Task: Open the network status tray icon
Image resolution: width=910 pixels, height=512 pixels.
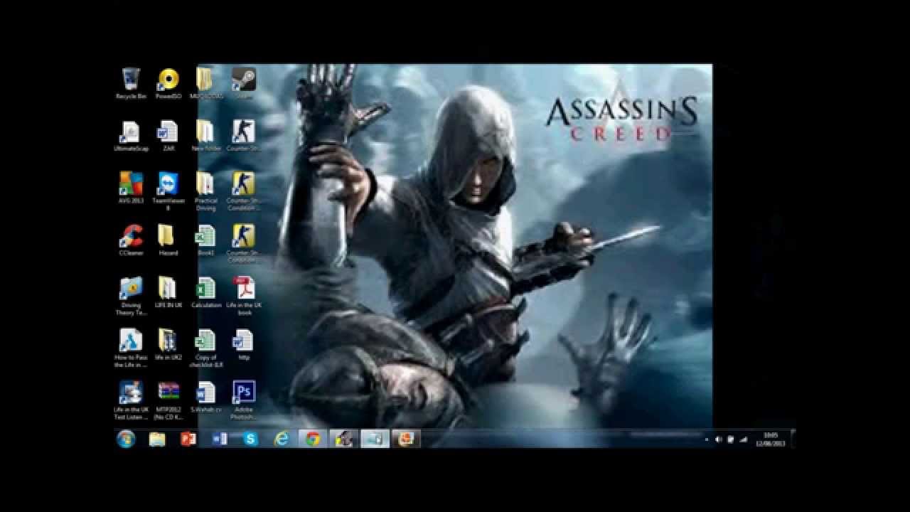Action: point(744,439)
